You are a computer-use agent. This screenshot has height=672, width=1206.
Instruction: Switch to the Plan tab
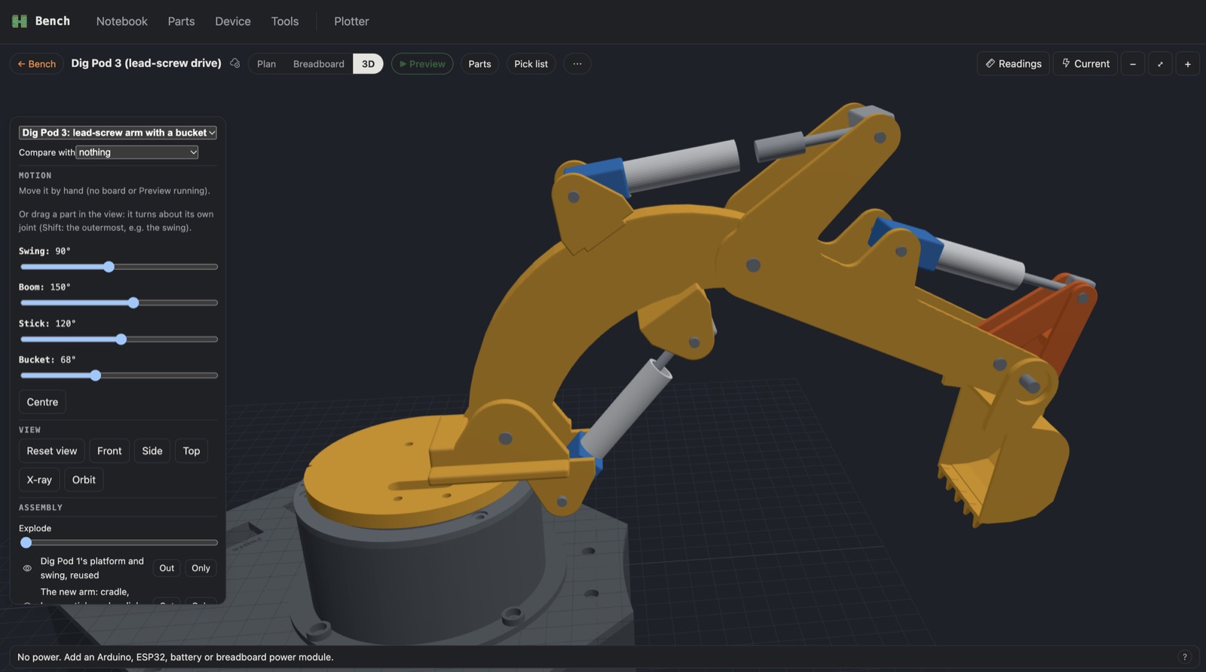click(266, 64)
